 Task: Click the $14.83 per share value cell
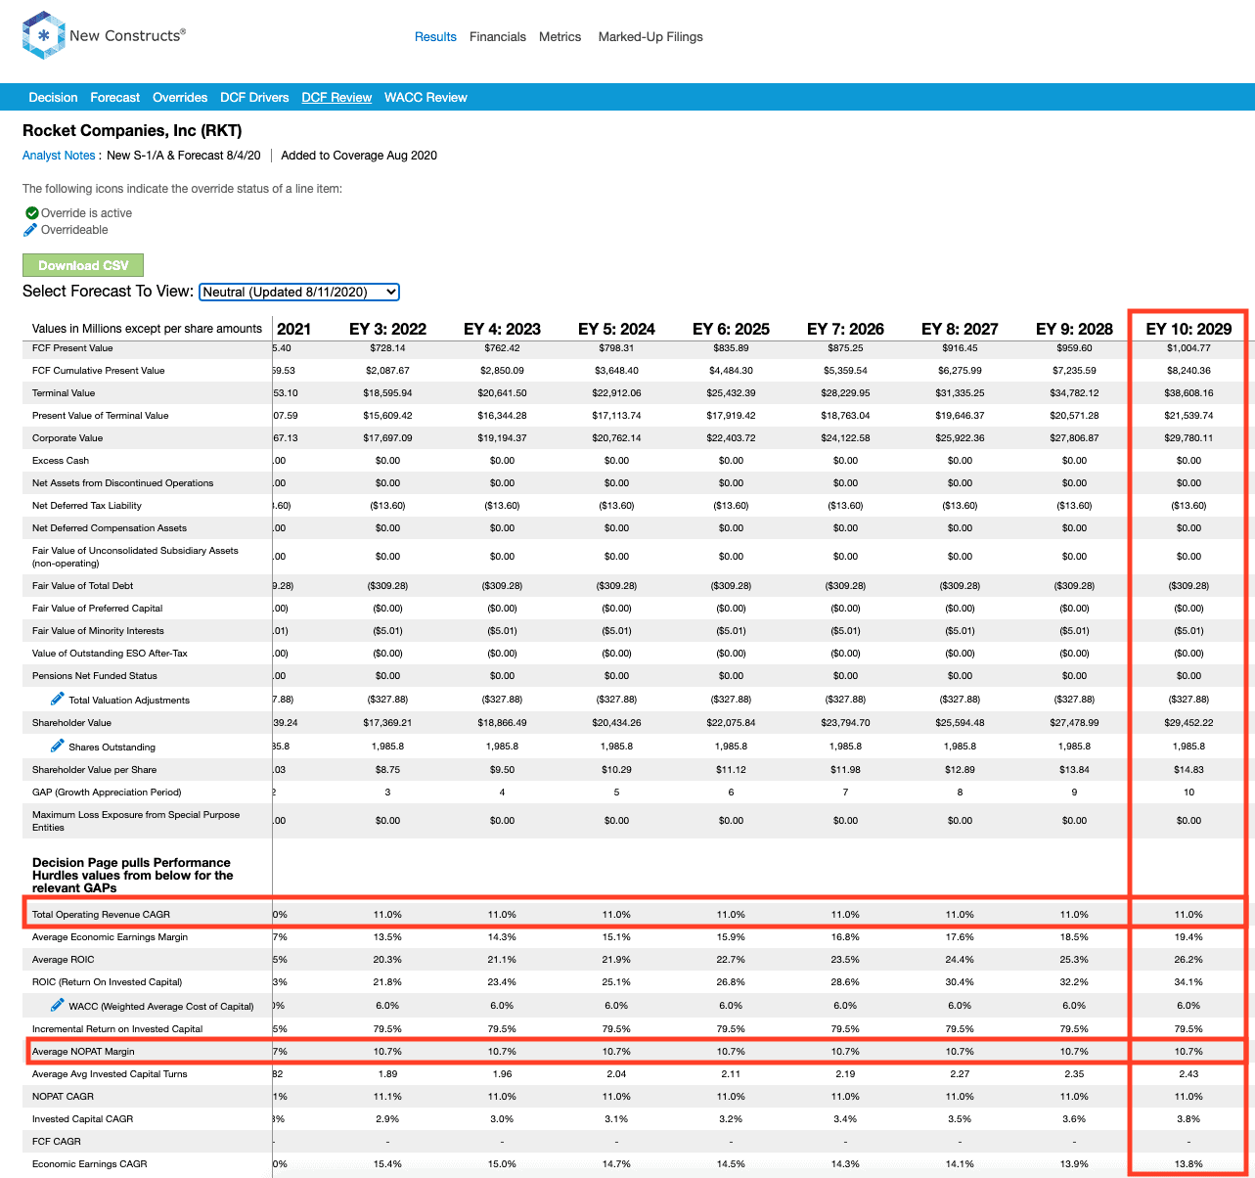[1188, 770]
